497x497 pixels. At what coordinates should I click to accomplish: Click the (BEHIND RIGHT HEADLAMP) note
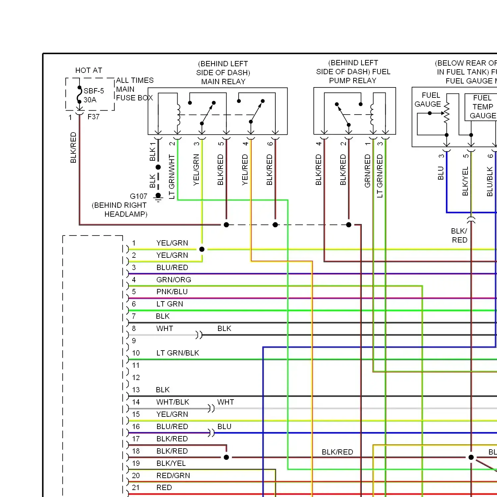tap(120, 210)
